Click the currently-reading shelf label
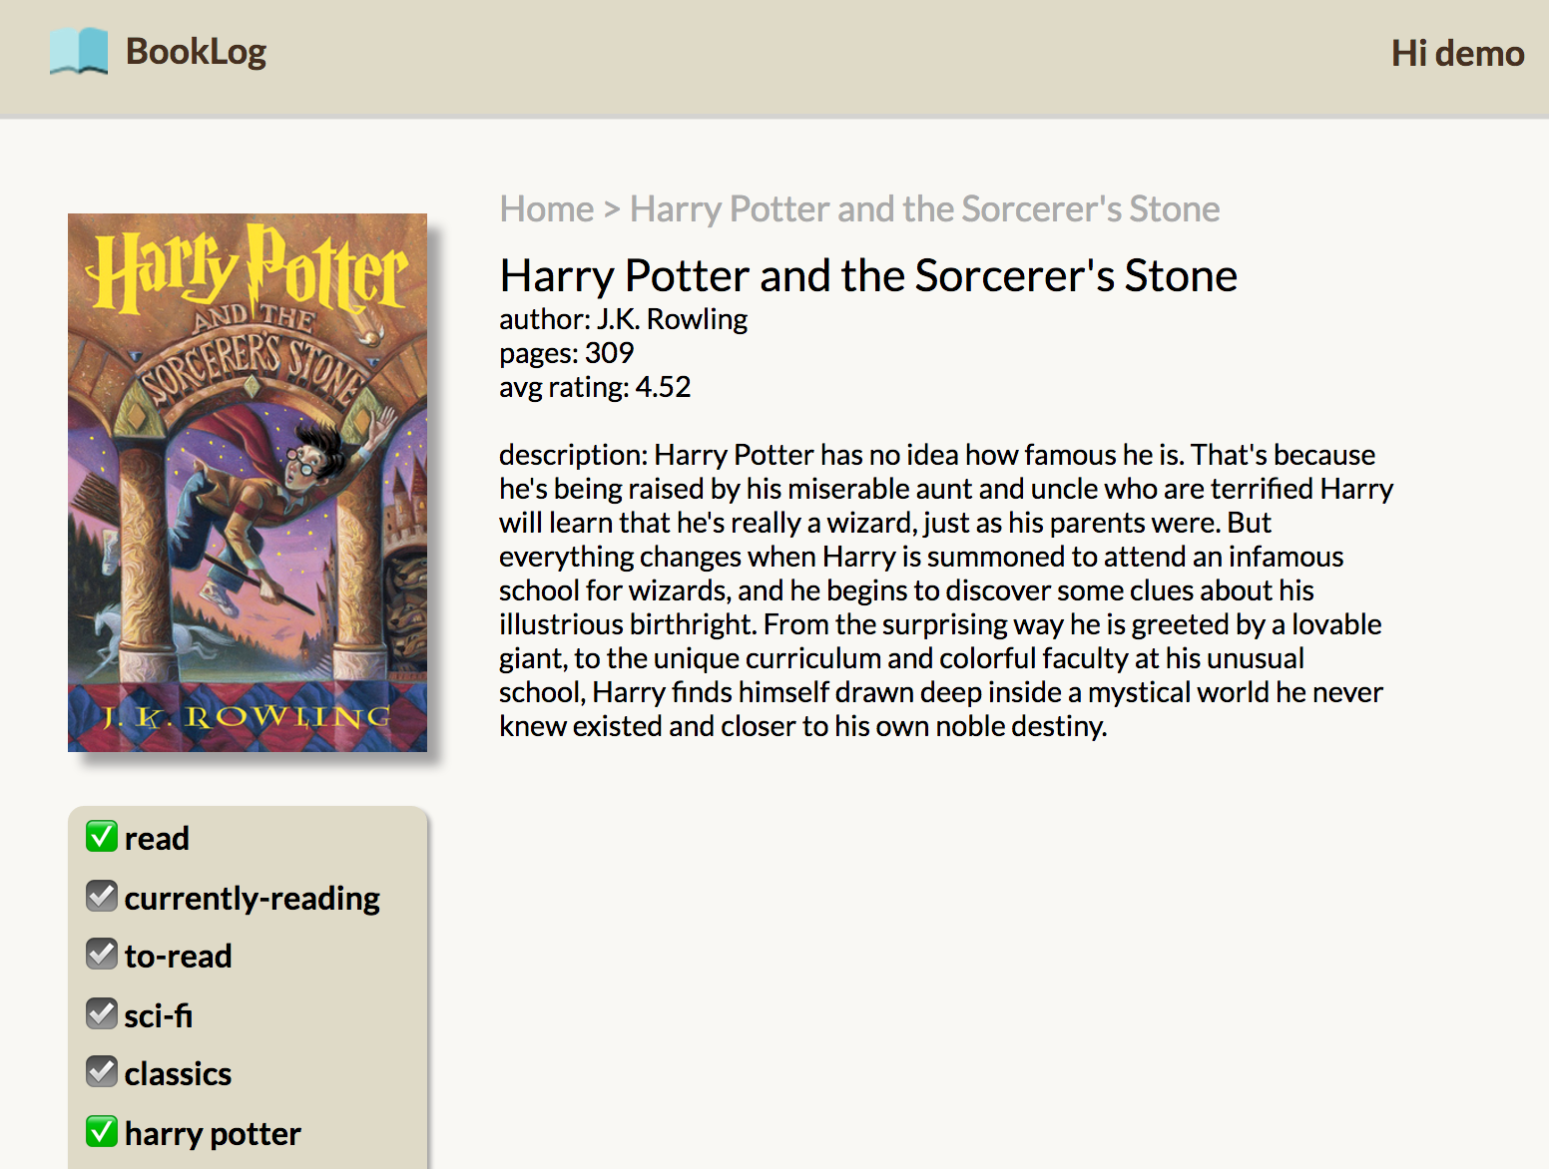 (252, 897)
